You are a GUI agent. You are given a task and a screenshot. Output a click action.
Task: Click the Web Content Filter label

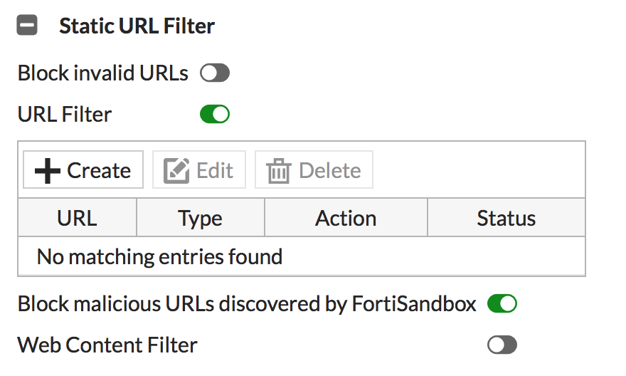coord(107,345)
